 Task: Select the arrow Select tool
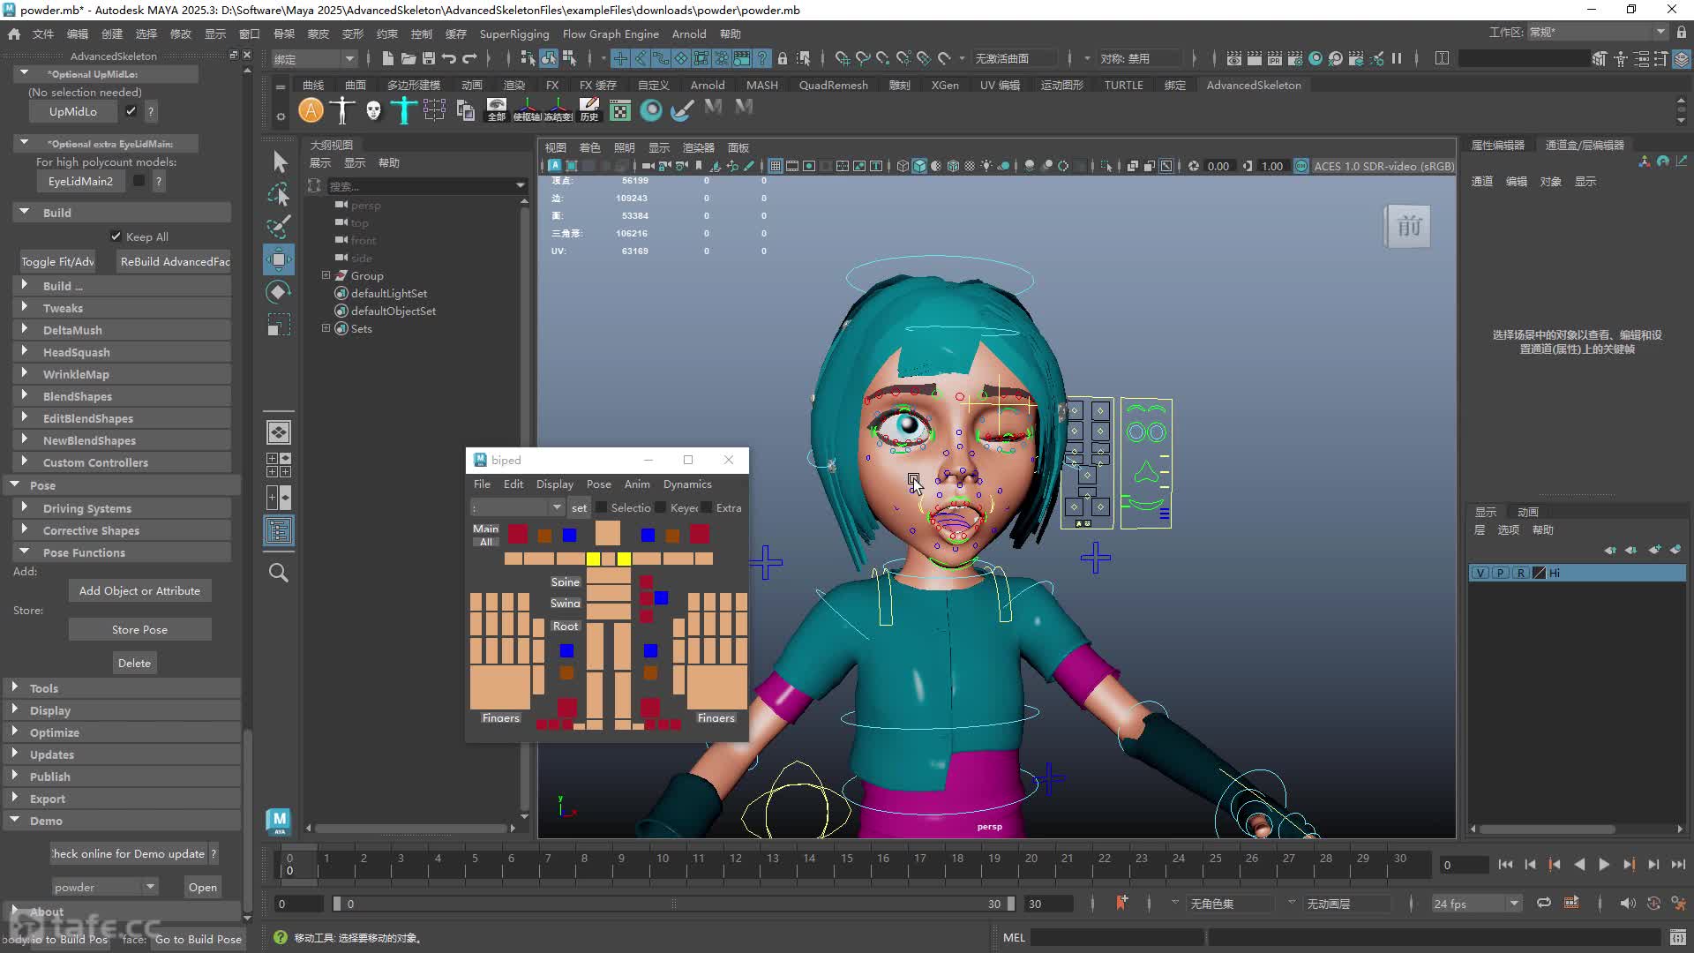coord(279,161)
